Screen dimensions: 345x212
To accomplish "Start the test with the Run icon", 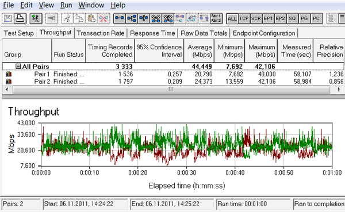I will [36, 18].
